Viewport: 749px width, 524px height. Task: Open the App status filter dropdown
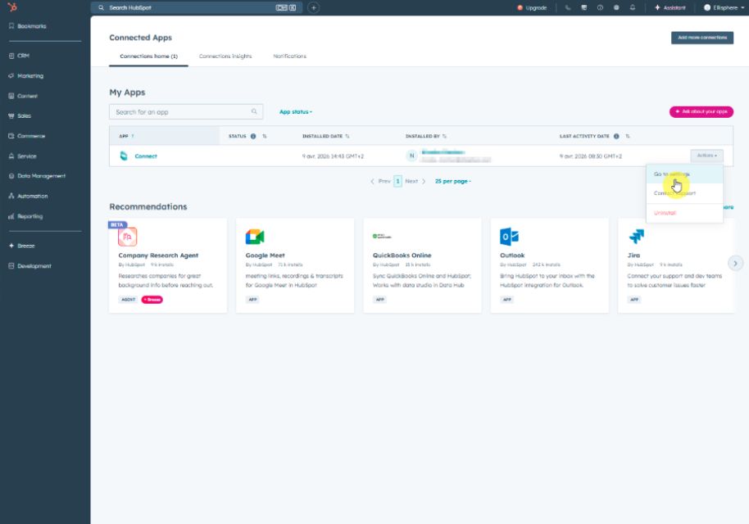(x=297, y=111)
